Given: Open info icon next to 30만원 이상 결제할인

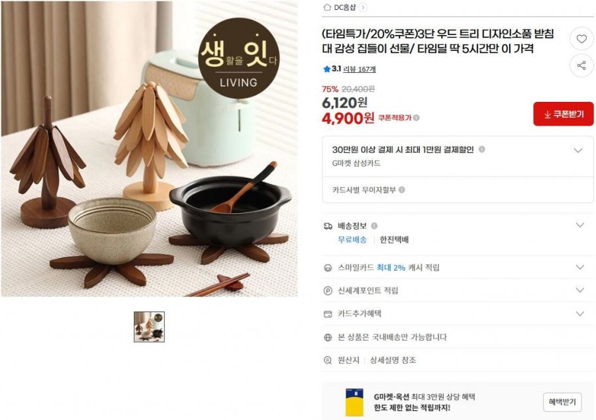Looking at the screenshot, I should (x=481, y=149).
